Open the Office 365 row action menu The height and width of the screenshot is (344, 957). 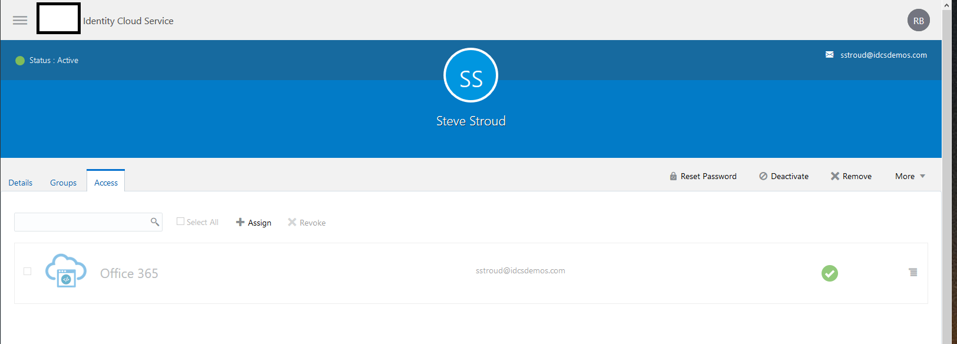[x=913, y=272]
